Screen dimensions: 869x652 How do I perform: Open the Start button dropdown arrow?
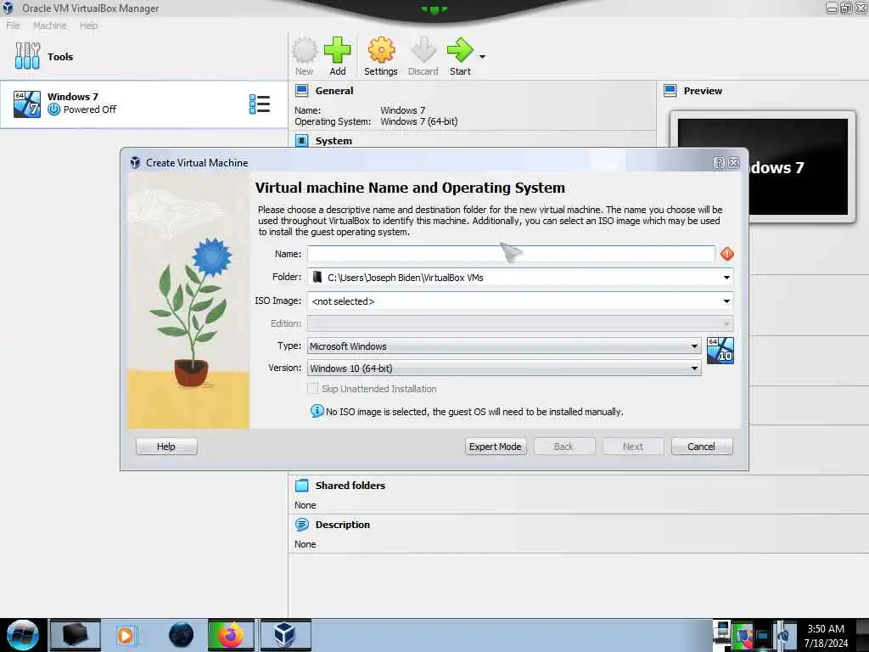coord(482,57)
